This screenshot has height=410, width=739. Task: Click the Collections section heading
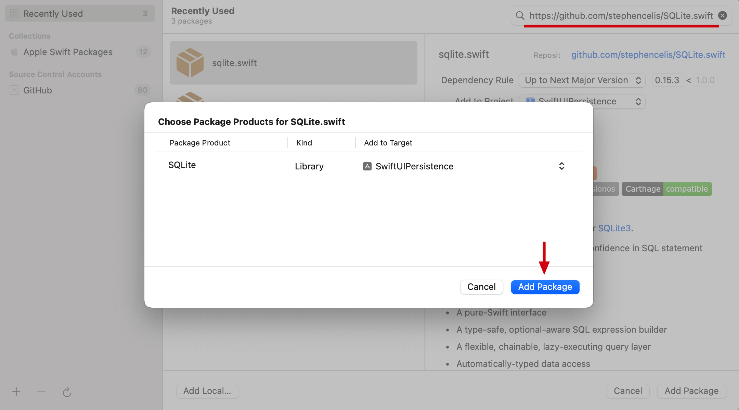click(x=30, y=36)
